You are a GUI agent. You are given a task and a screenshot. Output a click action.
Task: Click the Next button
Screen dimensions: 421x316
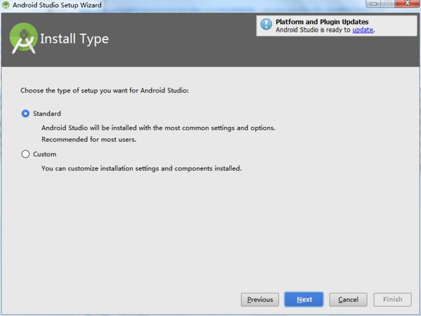click(x=304, y=299)
